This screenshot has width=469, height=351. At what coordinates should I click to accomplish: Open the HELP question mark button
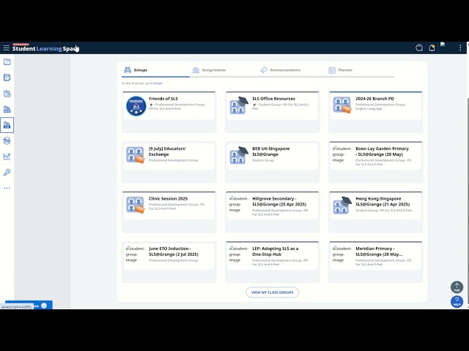457,301
